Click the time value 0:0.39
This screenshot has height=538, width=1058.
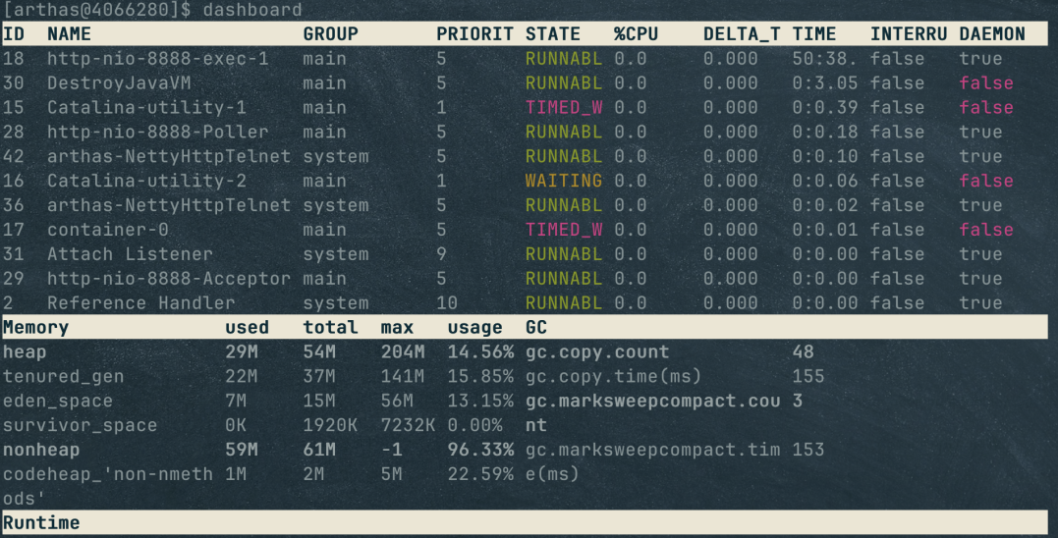[824, 107]
